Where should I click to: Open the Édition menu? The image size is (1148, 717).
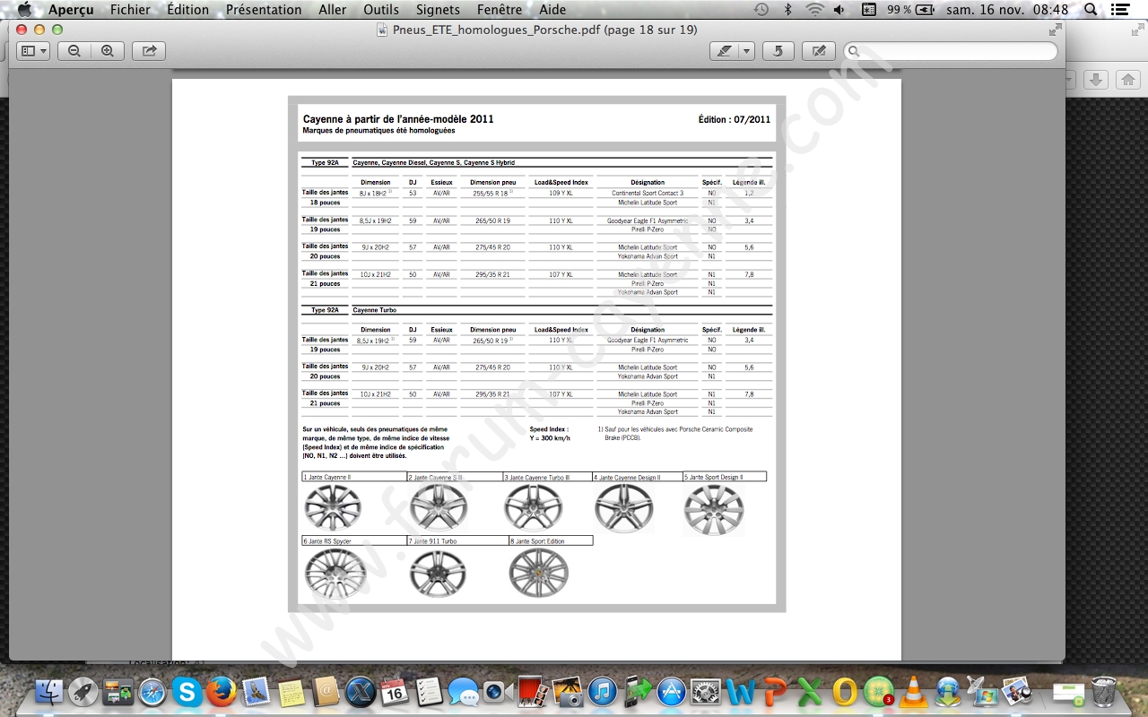click(x=188, y=10)
